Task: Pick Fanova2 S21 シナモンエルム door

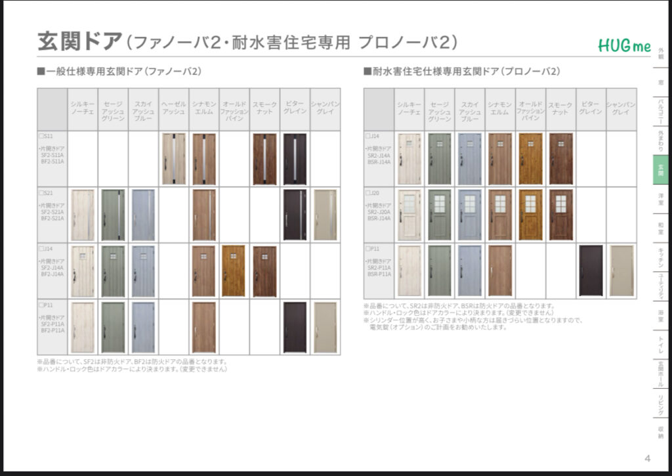Action: 204,215
